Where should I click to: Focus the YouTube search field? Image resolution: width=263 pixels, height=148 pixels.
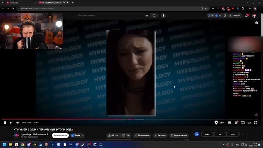click(111, 16)
